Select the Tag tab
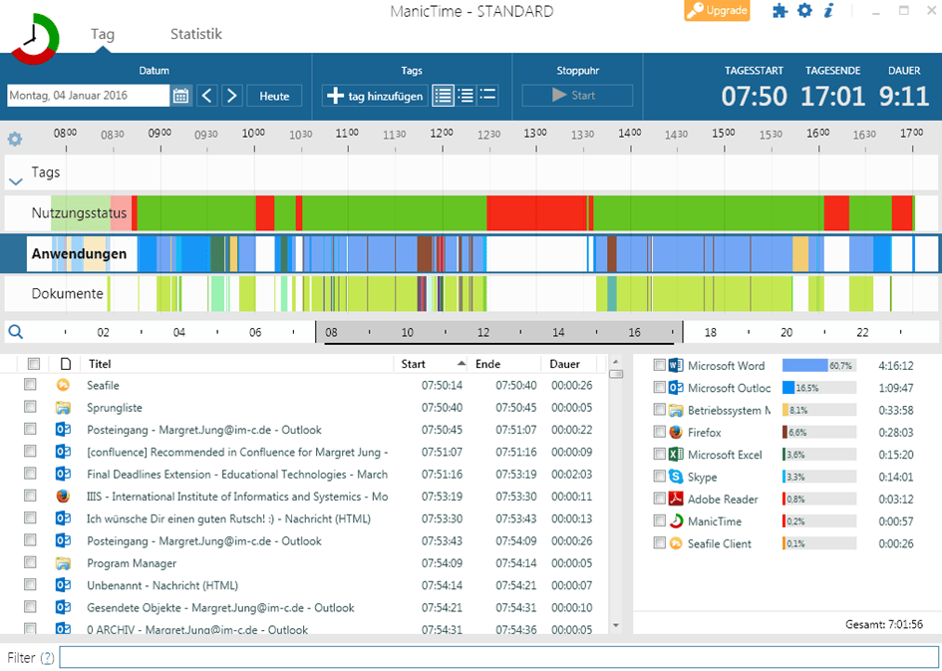The height and width of the screenshot is (671, 942). (x=103, y=34)
